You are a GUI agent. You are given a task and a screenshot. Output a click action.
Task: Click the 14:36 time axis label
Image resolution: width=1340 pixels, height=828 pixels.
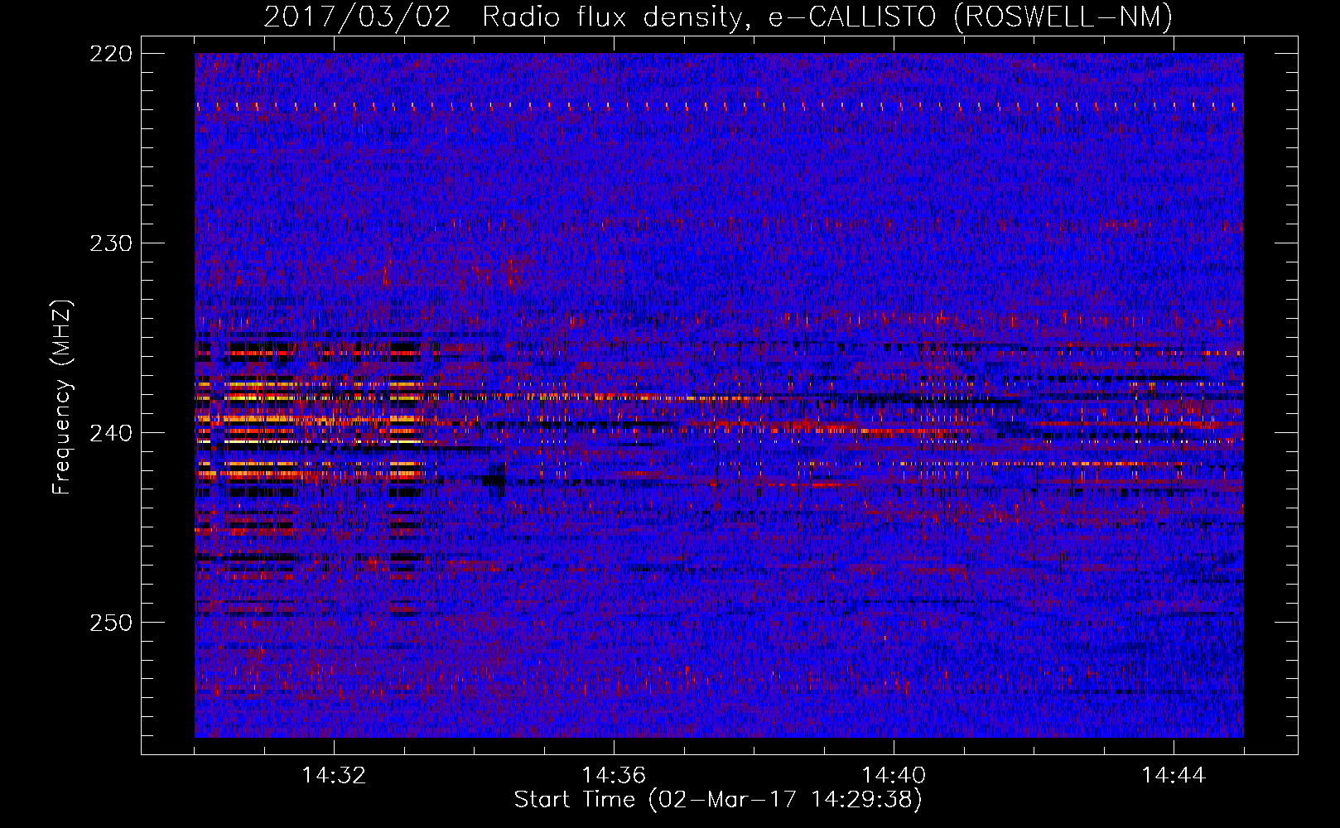[614, 776]
